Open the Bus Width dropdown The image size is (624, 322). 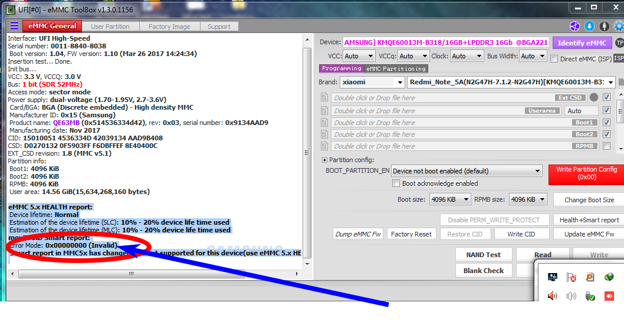coord(533,56)
